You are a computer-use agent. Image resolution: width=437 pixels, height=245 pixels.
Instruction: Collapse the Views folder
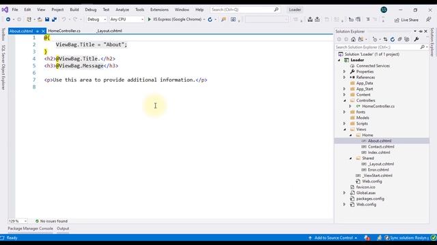(x=345, y=129)
